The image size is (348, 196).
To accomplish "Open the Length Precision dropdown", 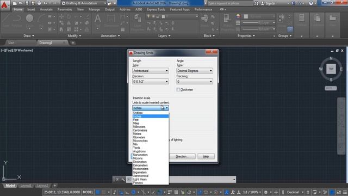I will pyautogui.click(x=151, y=82).
